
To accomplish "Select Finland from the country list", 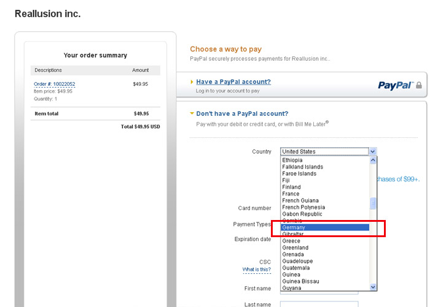I will 325,187.
